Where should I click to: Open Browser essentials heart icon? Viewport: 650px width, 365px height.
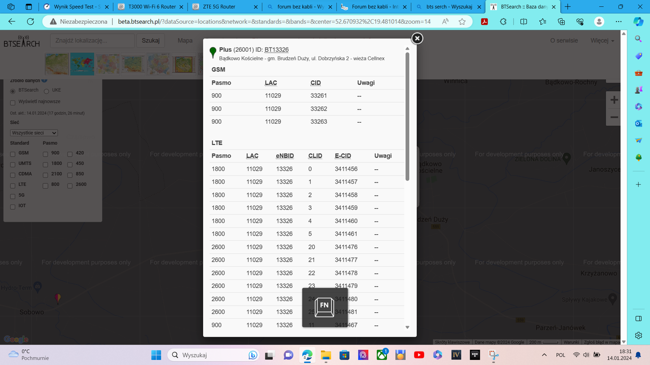(580, 22)
